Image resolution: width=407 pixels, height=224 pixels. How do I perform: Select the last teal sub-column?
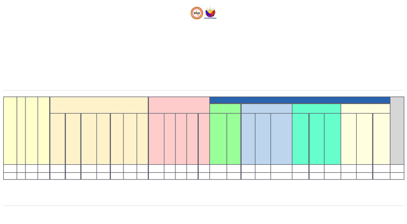pos(332,139)
